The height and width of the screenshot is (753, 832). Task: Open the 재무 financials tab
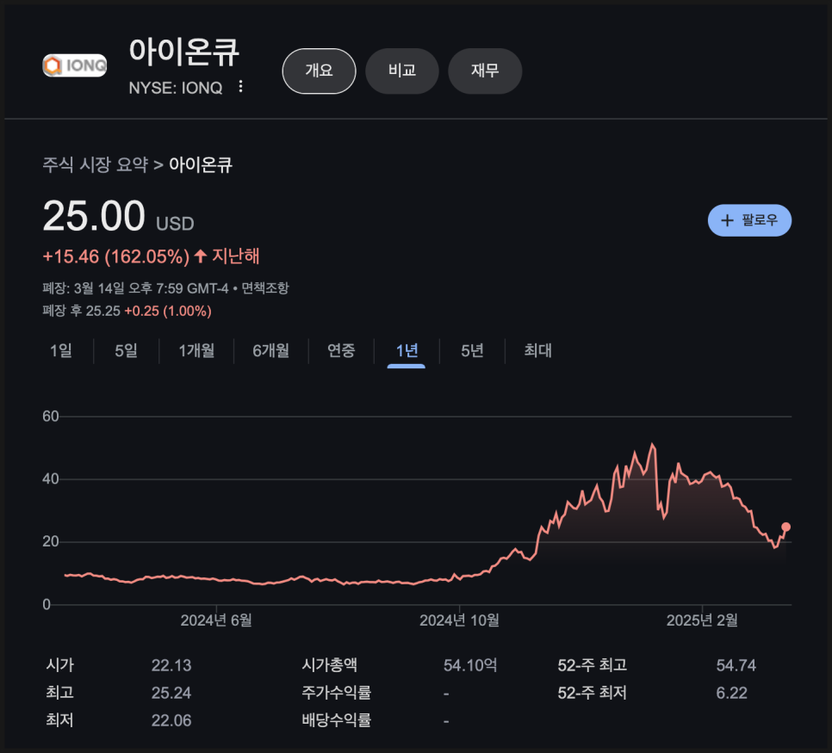(x=485, y=71)
